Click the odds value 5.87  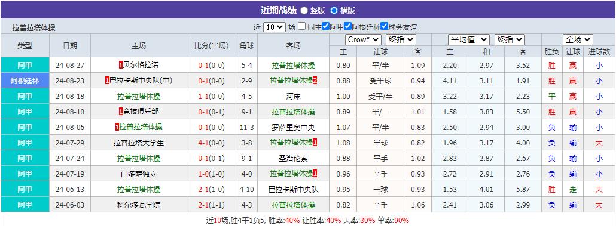click(523, 190)
